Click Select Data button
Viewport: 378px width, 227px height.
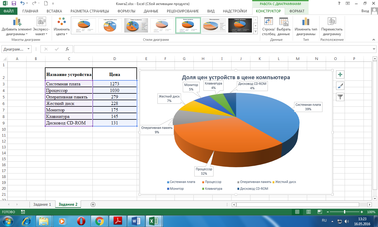(283, 26)
